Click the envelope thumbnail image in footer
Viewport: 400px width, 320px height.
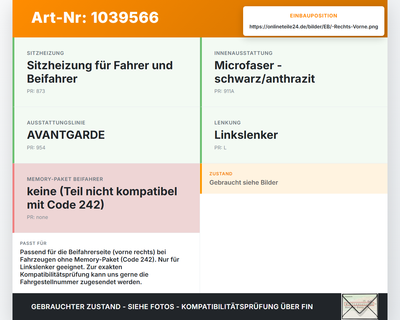pos(360,307)
